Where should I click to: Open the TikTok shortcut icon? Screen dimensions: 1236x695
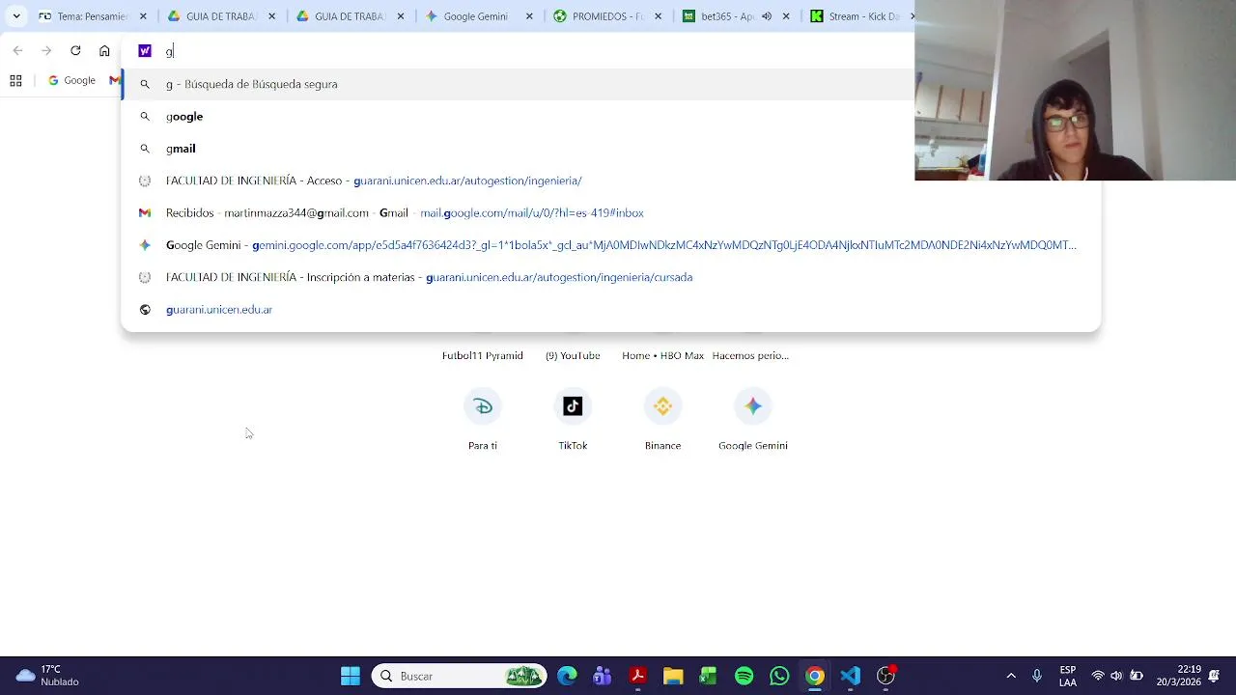[x=573, y=406]
